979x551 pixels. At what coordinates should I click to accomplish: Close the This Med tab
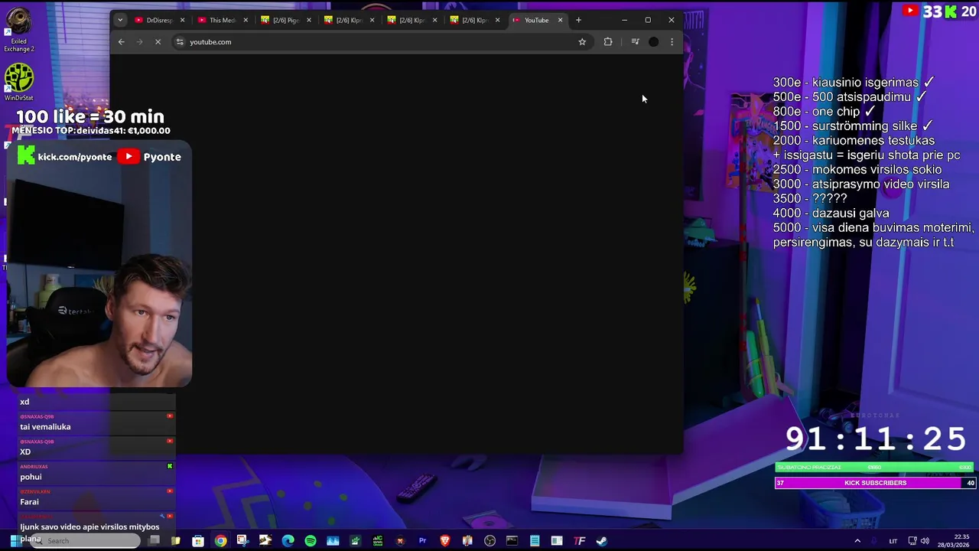click(246, 20)
